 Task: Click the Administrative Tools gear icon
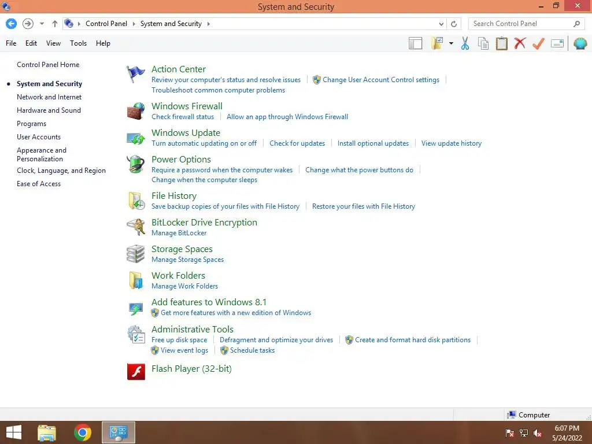(x=136, y=335)
